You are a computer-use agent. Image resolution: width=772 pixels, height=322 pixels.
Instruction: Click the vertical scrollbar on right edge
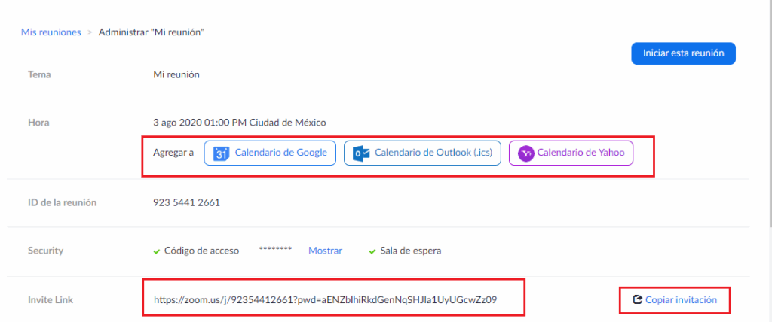tap(767, 113)
